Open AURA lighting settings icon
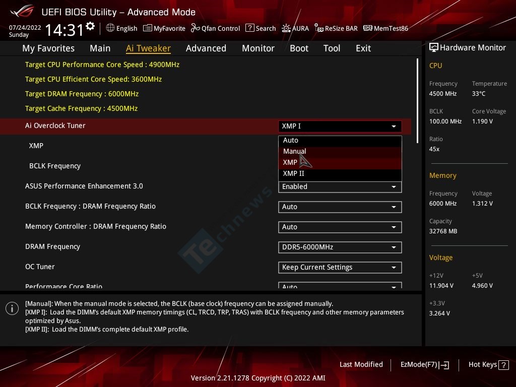 click(286, 28)
